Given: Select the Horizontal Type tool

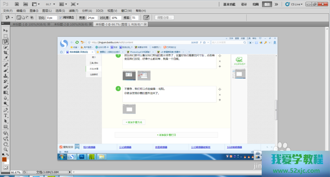Looking at the screenshot, I should click(x=6, y=116).
